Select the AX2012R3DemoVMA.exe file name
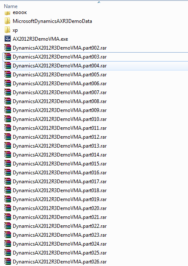 click(x=40, y=39)
